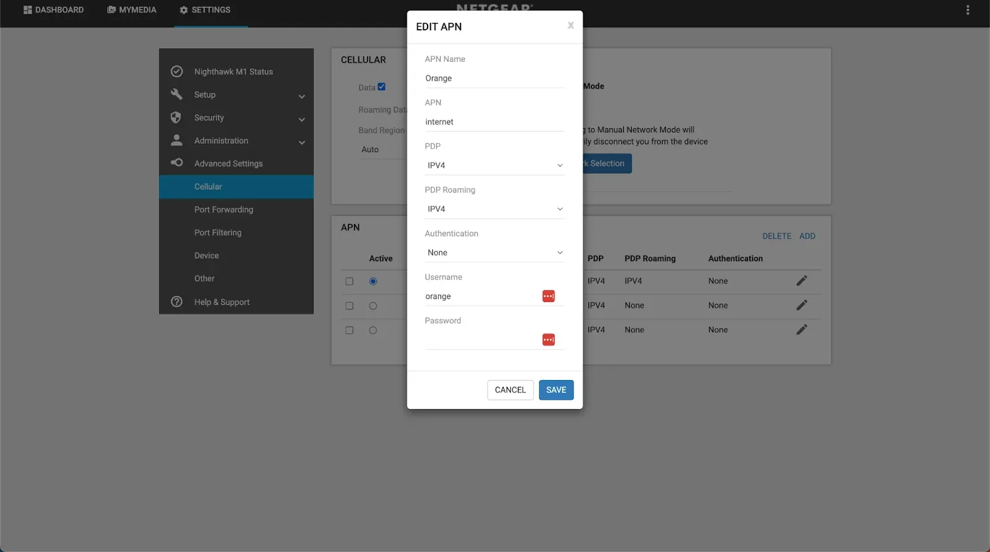Close the Edit APN dialog with X
The width and height of the screenshot is (990, 552).
[570, 25]
